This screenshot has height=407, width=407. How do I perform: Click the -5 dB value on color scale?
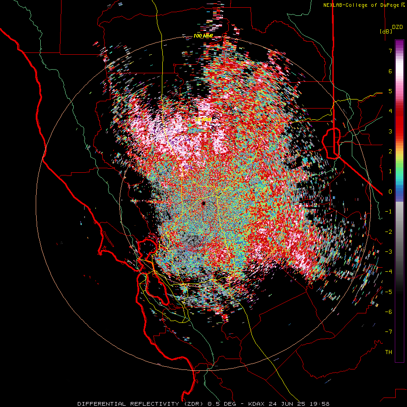pos(388,292)
